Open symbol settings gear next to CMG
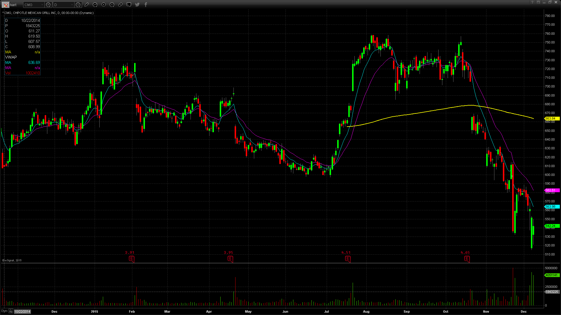Viewport: 561px width, 315px height. coord(49,5)
